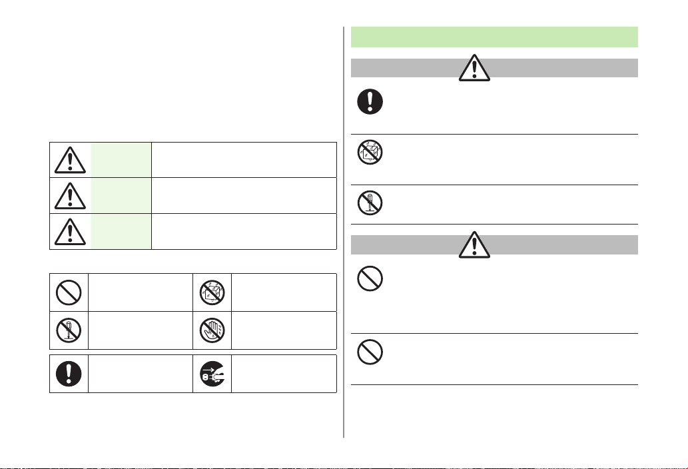Click plain prohibition circle in the left legend grid
The image size is (688, 469).
(x=69, y=292)
